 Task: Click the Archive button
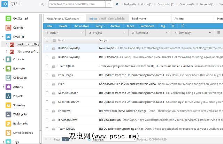coord(115,26)
